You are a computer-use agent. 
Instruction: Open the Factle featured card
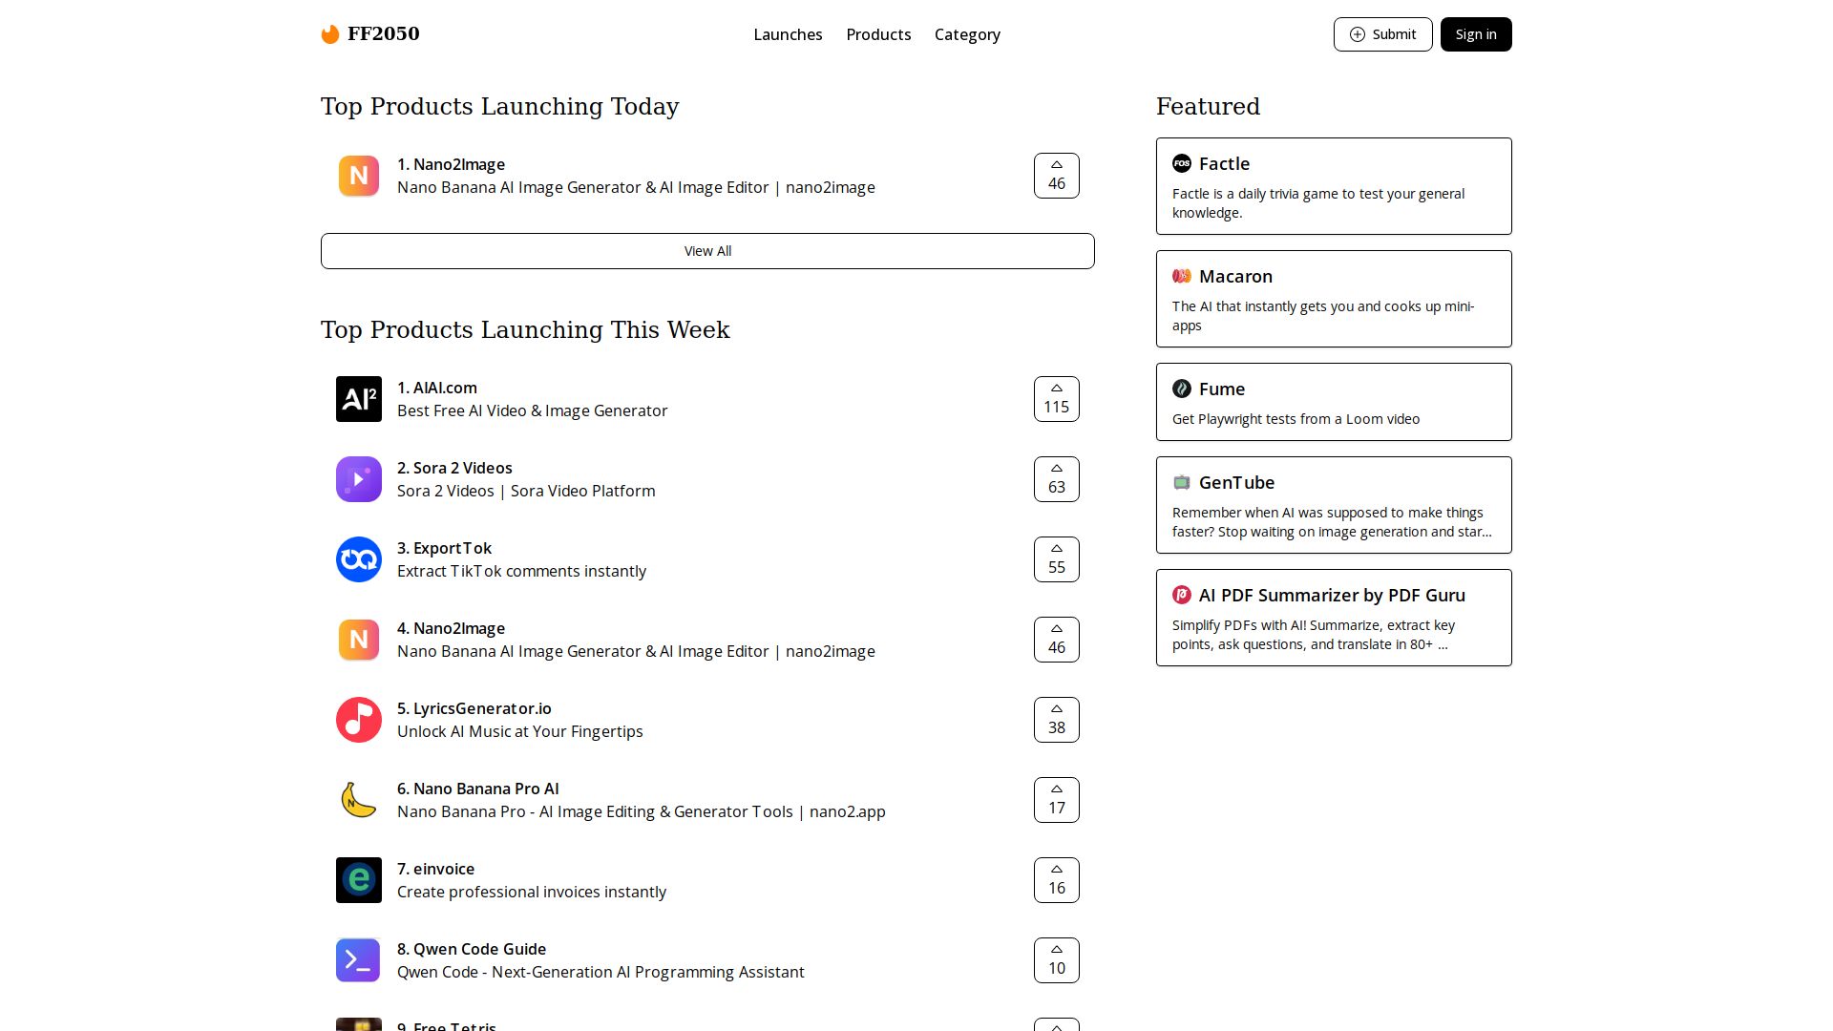point(1334,186)
